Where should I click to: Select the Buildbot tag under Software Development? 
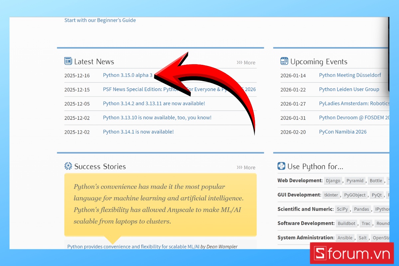pyautogui.click(x=346, y=223)
